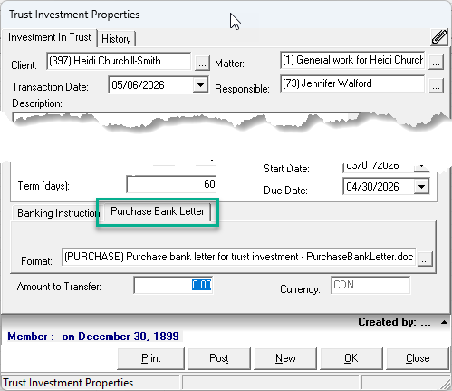The width and height of the screenshot is (452, 391).
Task: Click the Matter field General work
Action: [x=352, y=60]
